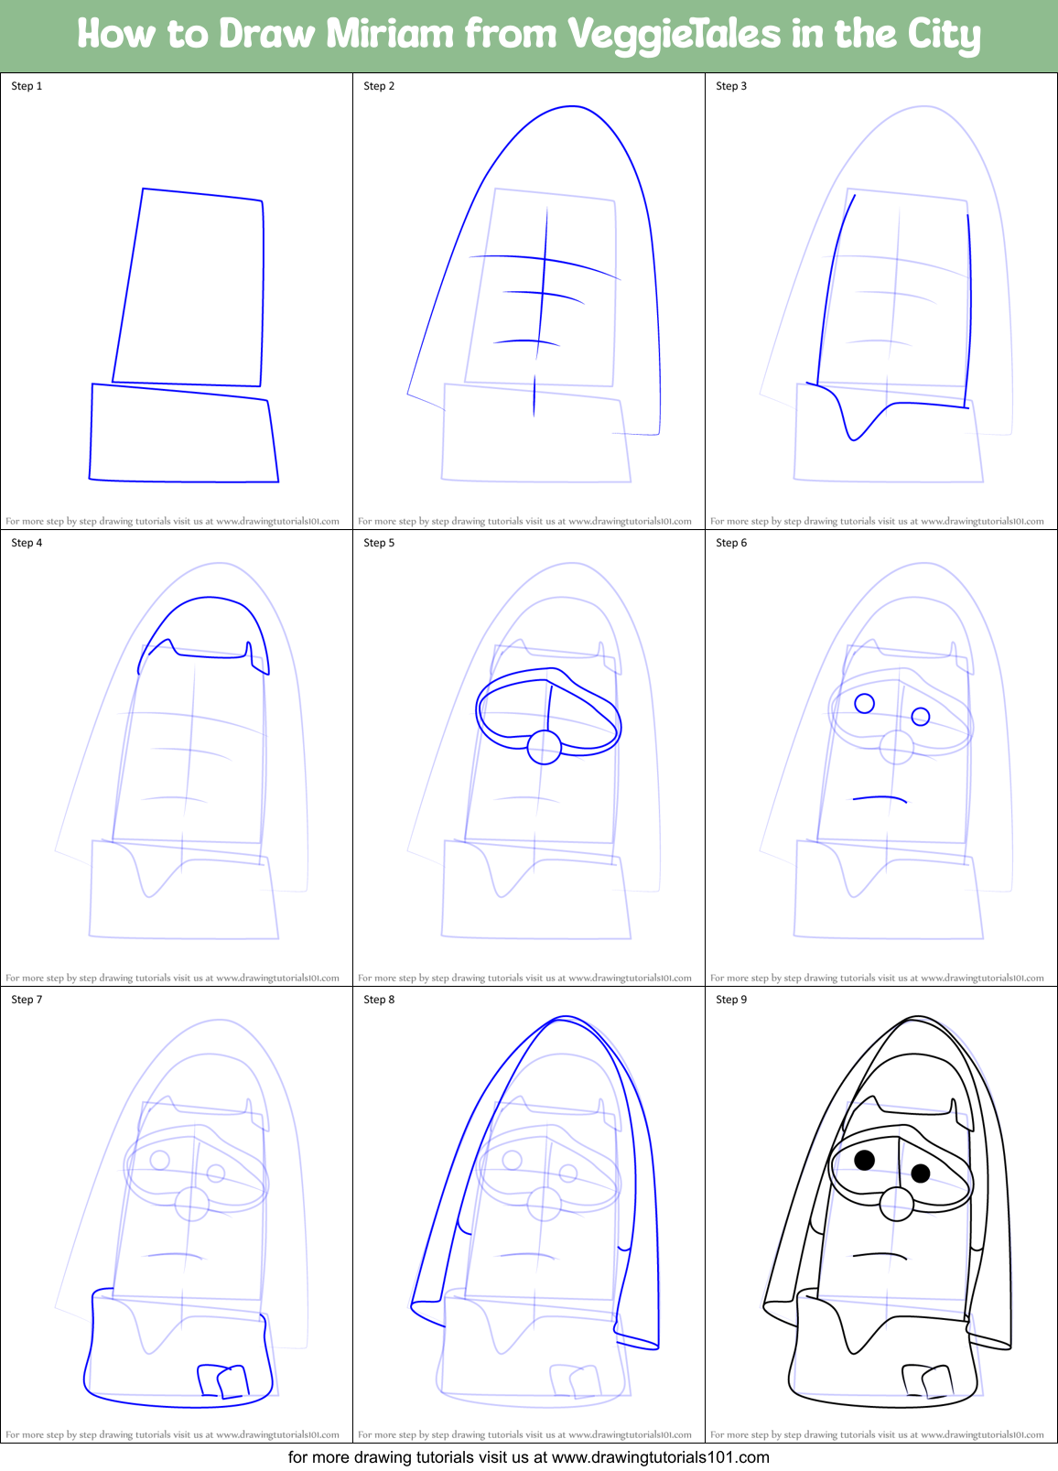Click the 'Step 9' label
Screen dimensions: 1058x1471
tap(731, 1000)
